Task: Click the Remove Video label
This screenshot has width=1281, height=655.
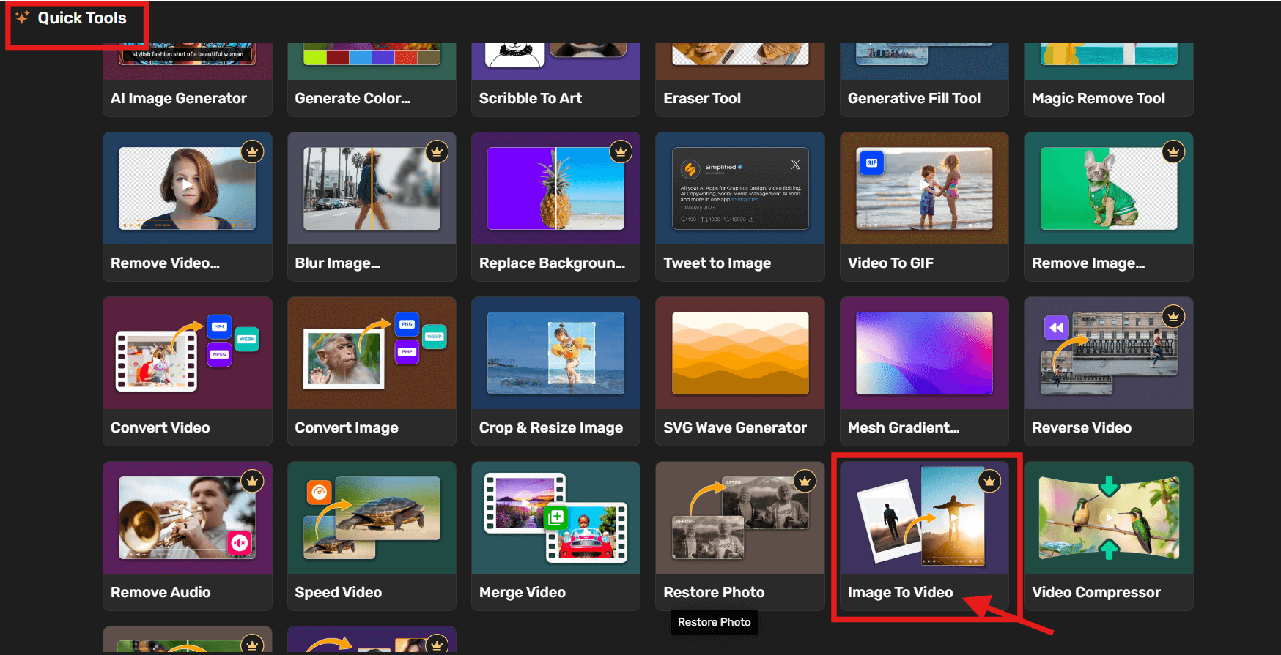Action: (165, 263)
